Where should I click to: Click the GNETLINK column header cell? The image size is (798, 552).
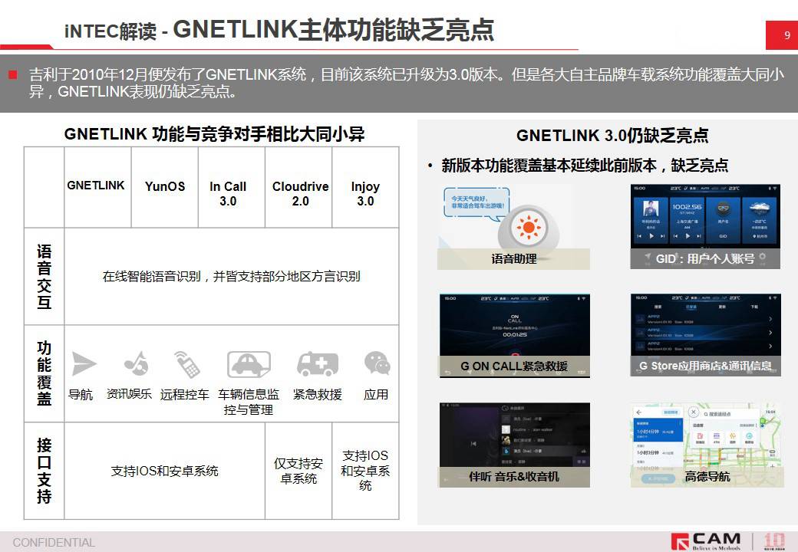97,187
